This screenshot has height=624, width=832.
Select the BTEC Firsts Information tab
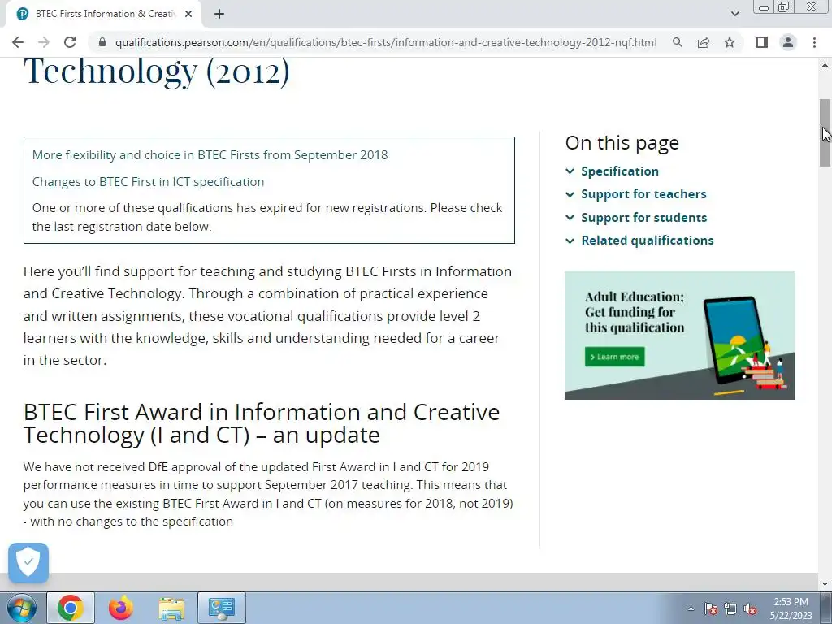[104, 15]
